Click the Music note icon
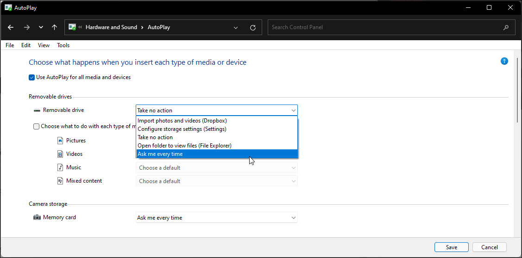Viewport: 522px width, 258px height. coord(60,167)
